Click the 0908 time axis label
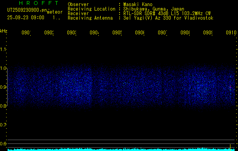Viewport: 238px width, 151px height. (185, 33)
